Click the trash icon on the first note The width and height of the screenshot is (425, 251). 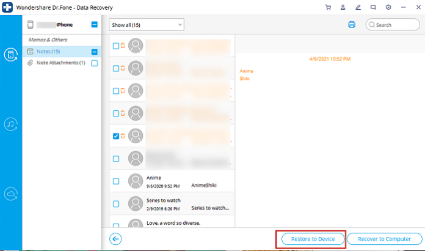(123, 46)
